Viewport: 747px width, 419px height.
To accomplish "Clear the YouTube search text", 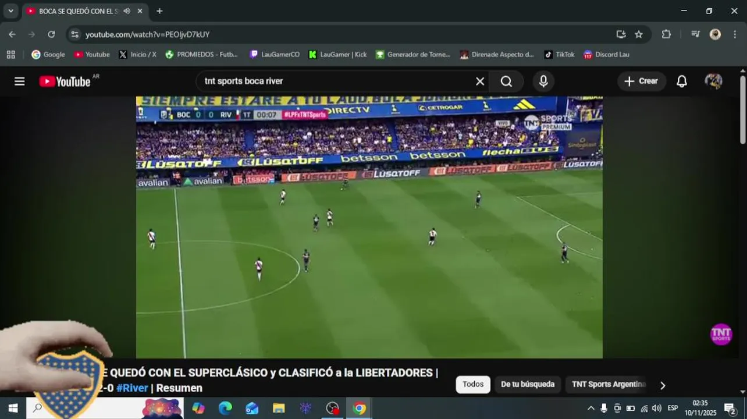I will [x=480, y=81].
